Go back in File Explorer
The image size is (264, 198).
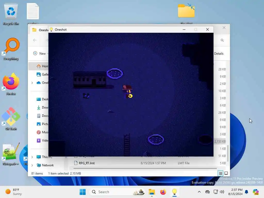click(x=35, y=40)
